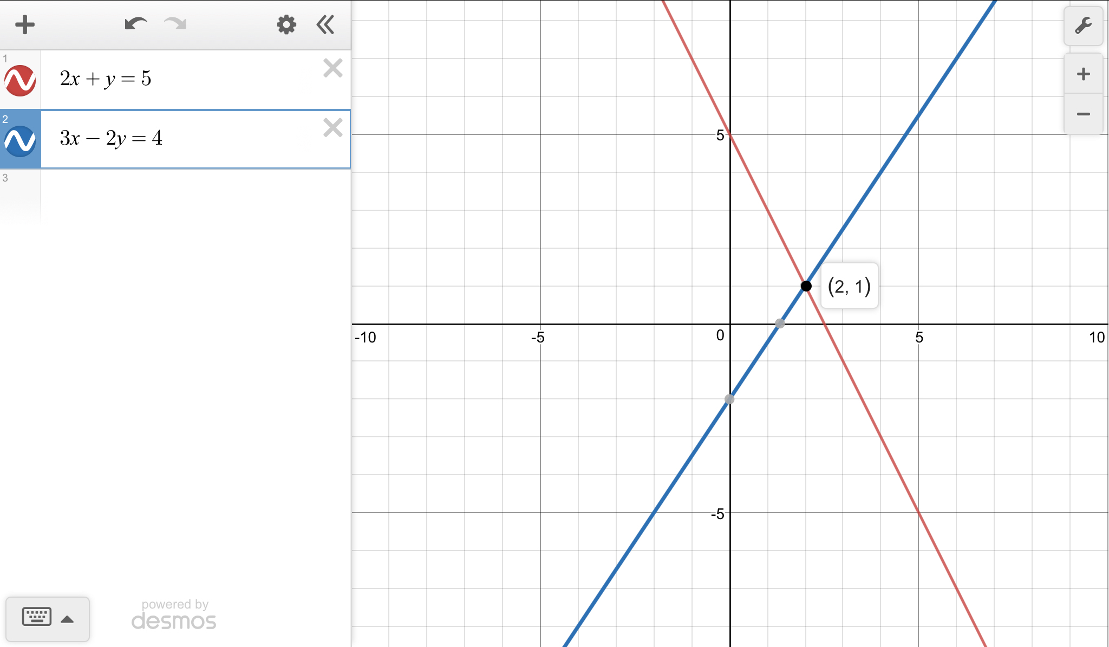Remove the expression 3x−2y=4

(x=332, y=128)
